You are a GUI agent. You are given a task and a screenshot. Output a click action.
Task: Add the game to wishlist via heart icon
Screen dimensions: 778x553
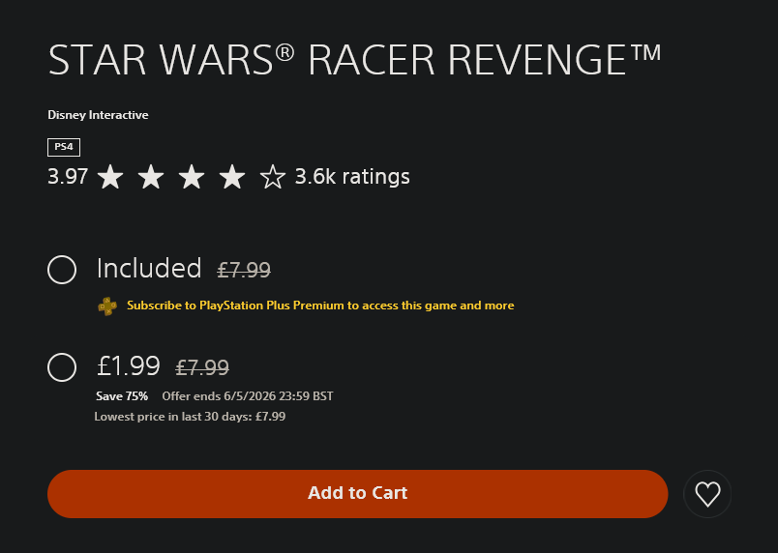[x=707, y=494]
